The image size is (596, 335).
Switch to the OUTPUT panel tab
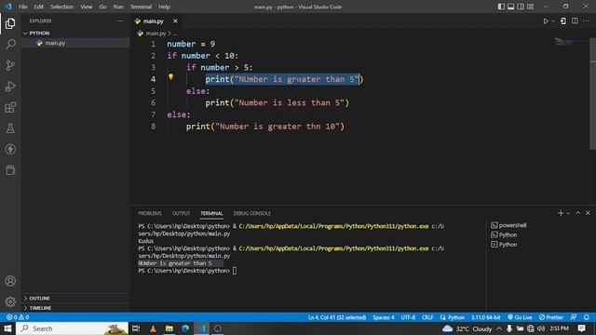coord(181,213)
